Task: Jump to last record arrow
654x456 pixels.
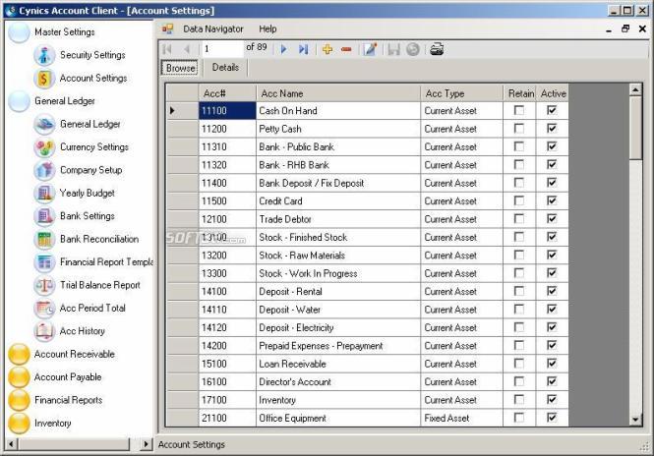Action: [x=303, y=49]
